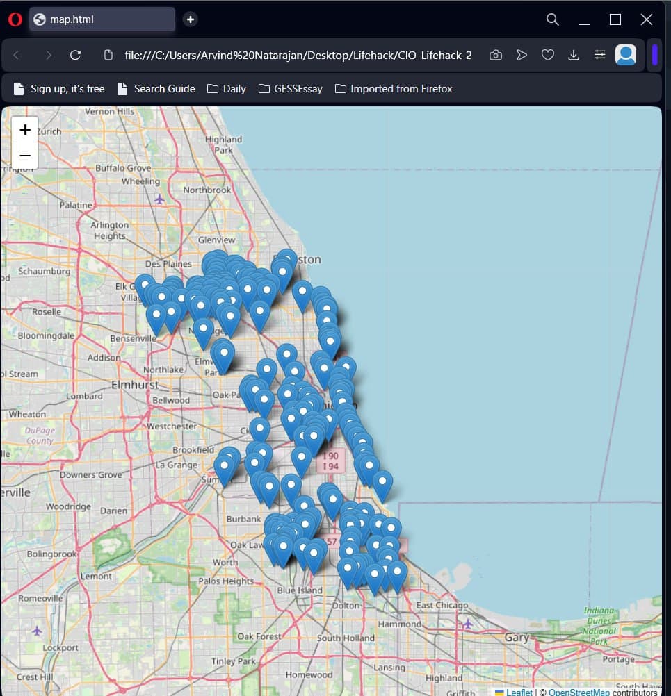Image resolution: width=671 pixels, height=696 pixels.
Task: Open the Search Guide bookmark
Action: 156,88
